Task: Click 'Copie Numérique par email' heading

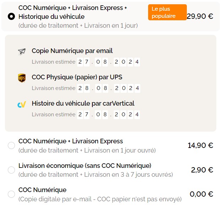Action: point(72,51)
